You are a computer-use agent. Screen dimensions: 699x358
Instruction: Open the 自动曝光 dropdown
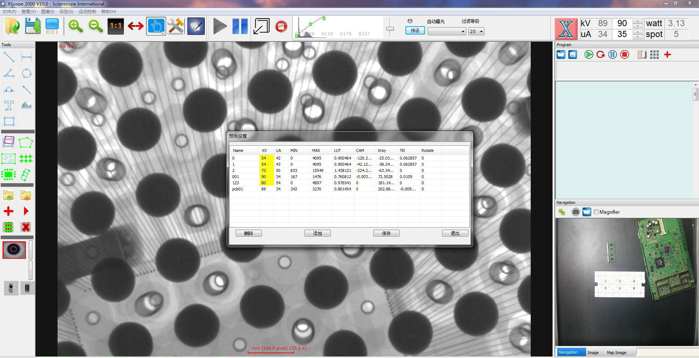point(447,32)
